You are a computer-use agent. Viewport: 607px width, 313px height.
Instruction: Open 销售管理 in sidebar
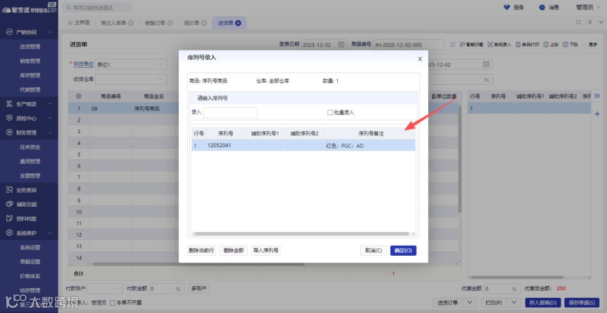30,61
